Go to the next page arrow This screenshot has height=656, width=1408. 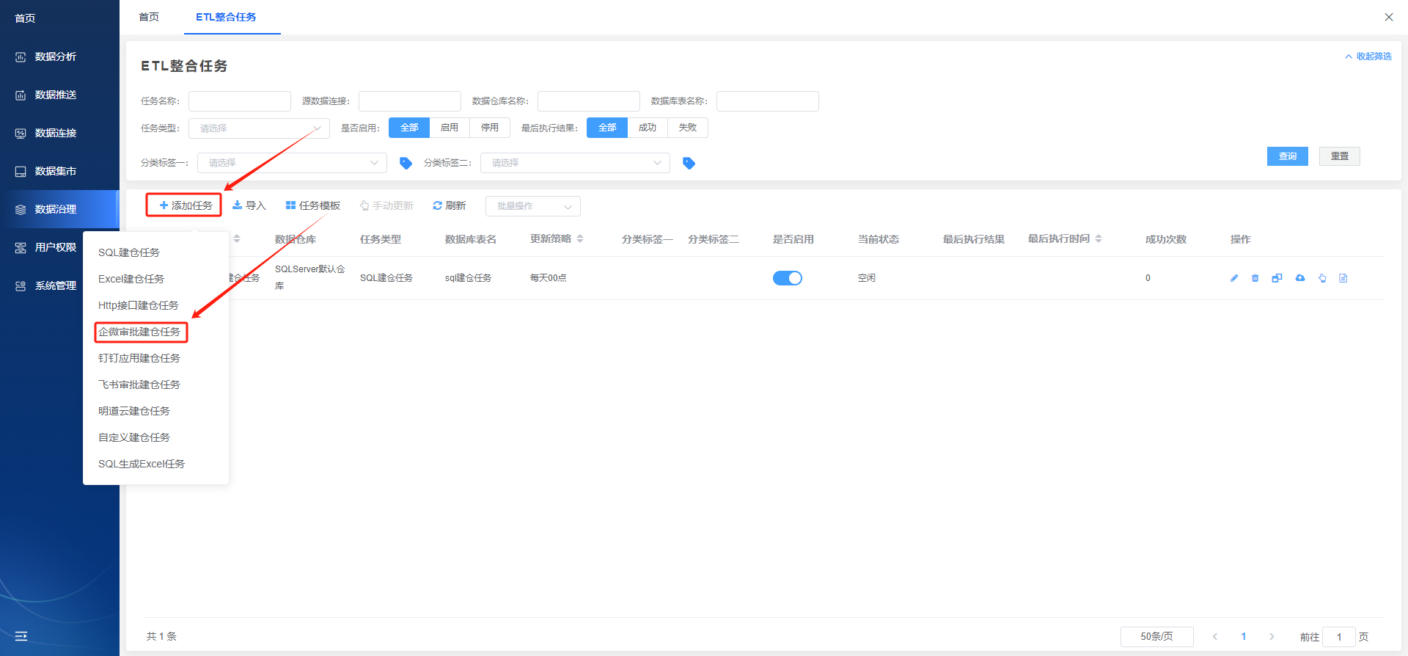pyautogui.click(x=1272, y=637)
